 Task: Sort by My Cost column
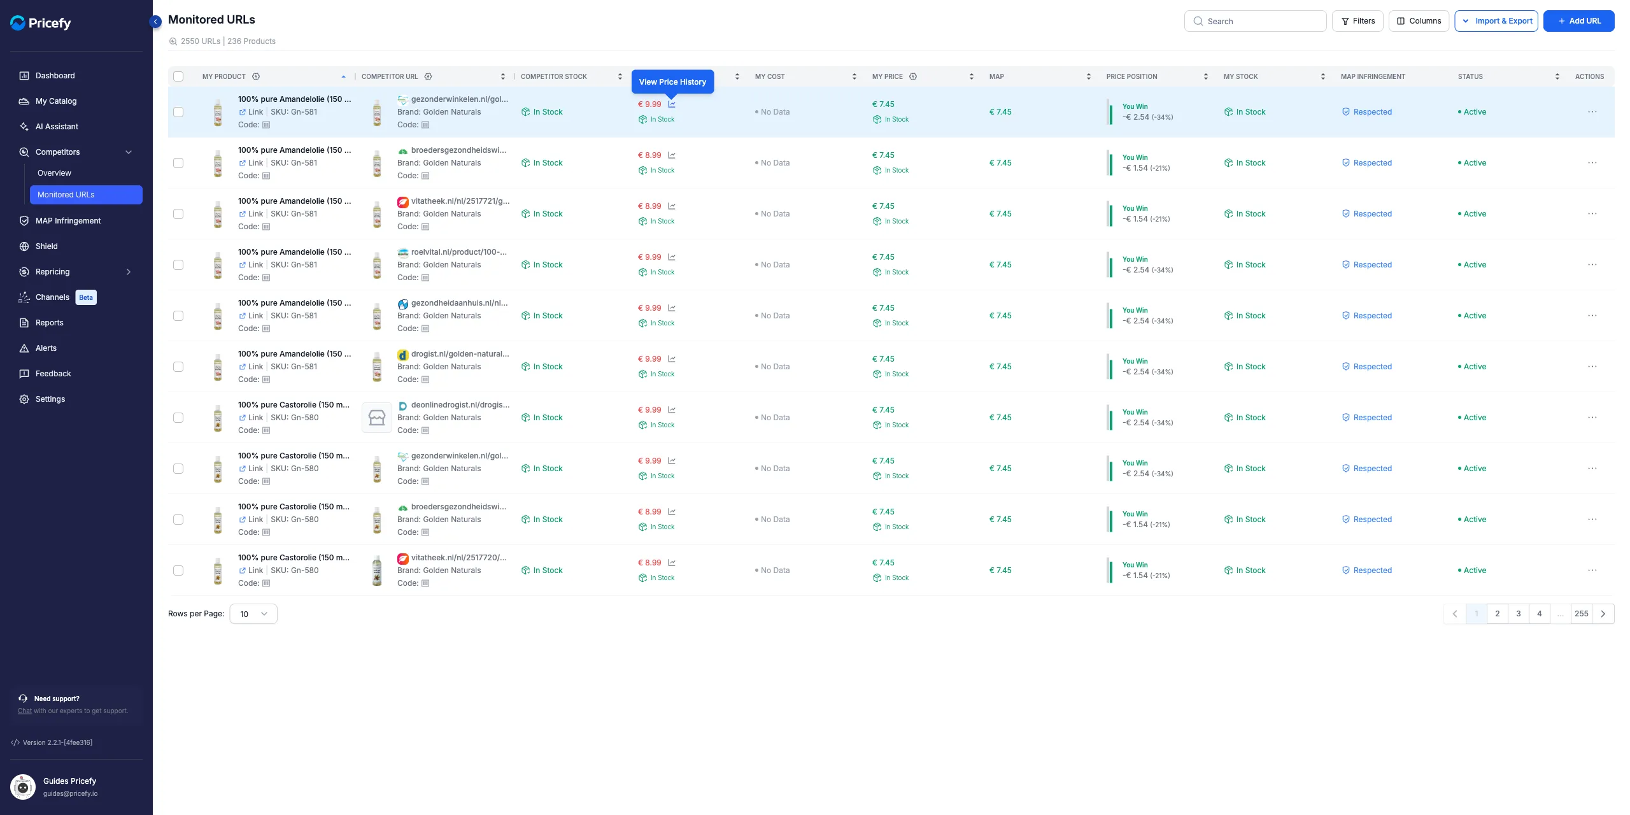pos(854,76)
